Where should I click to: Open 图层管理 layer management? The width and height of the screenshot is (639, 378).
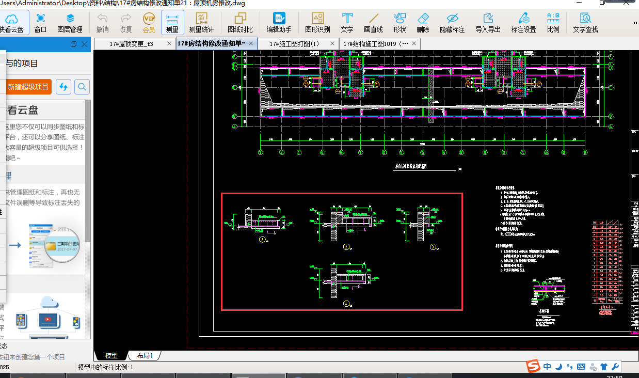click(x=70, y=23)
